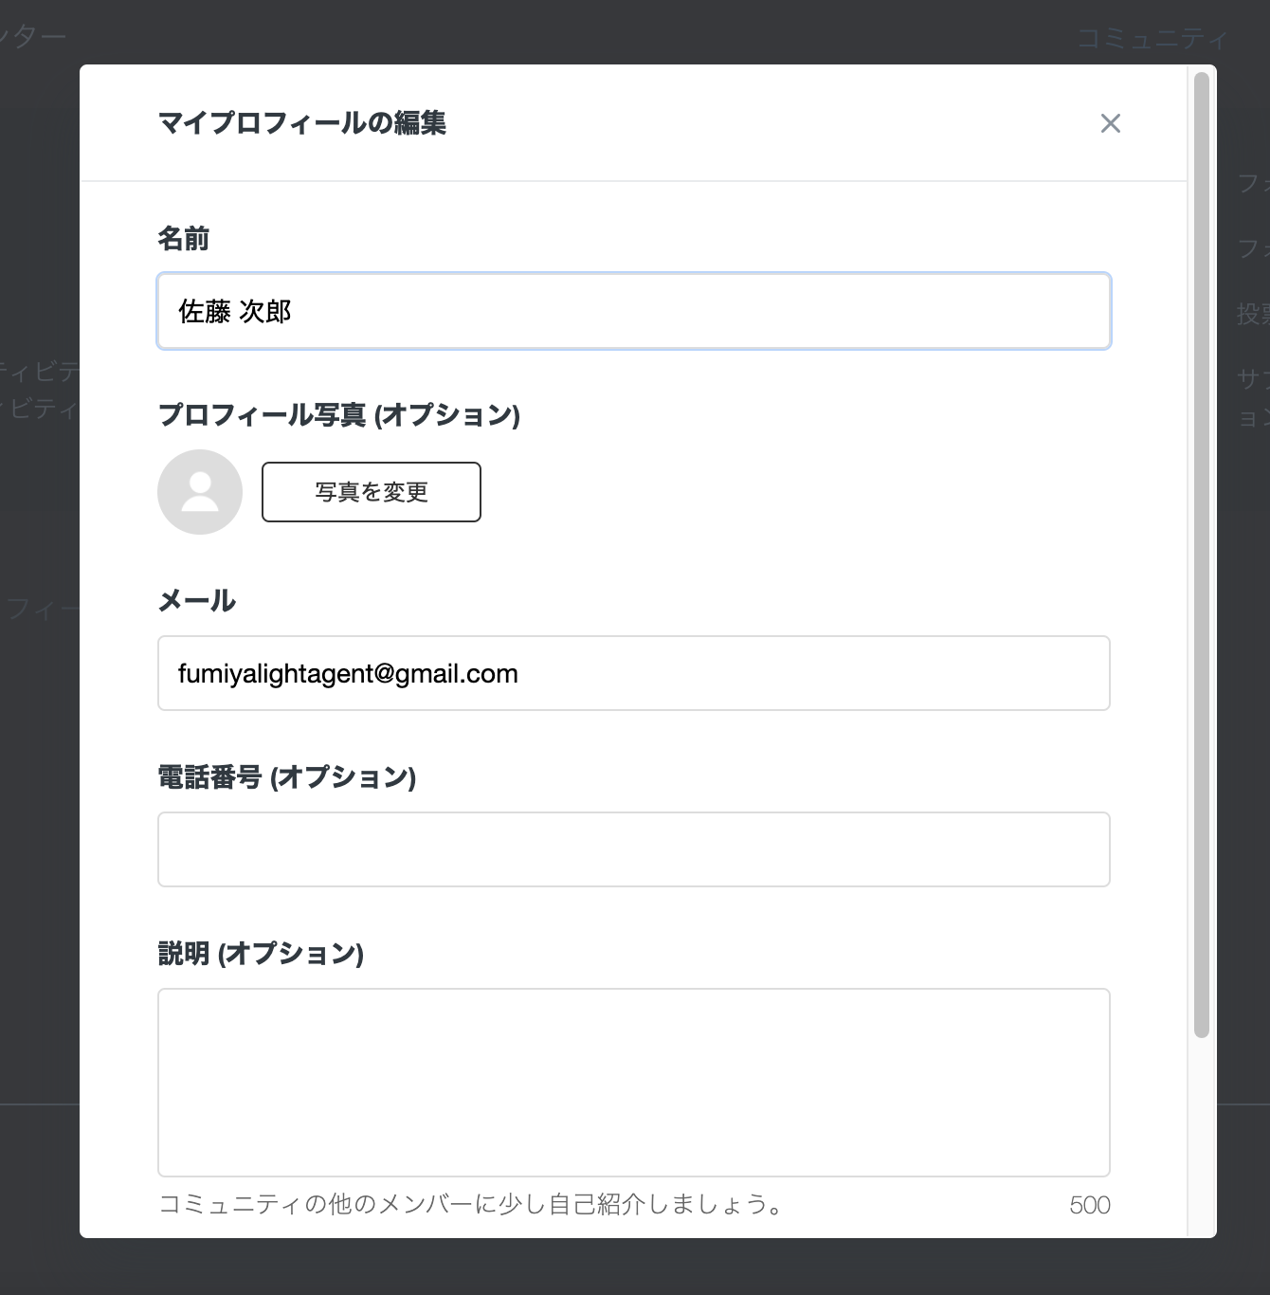Click the 電話番号 (オプション) field label
This screenshot has height=1295, width=1270.
click(x=286, y=776)
